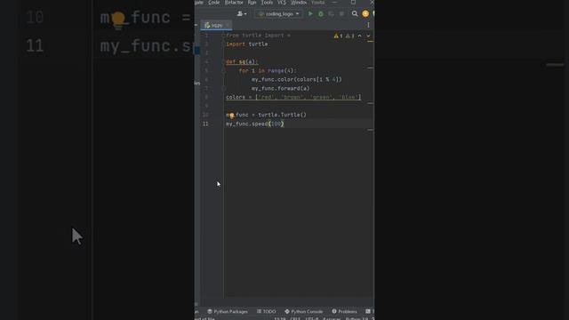The height and width of the screenshot is (320, 569).
Task: Open the Window menu
Action: click(x=299, y=3)
